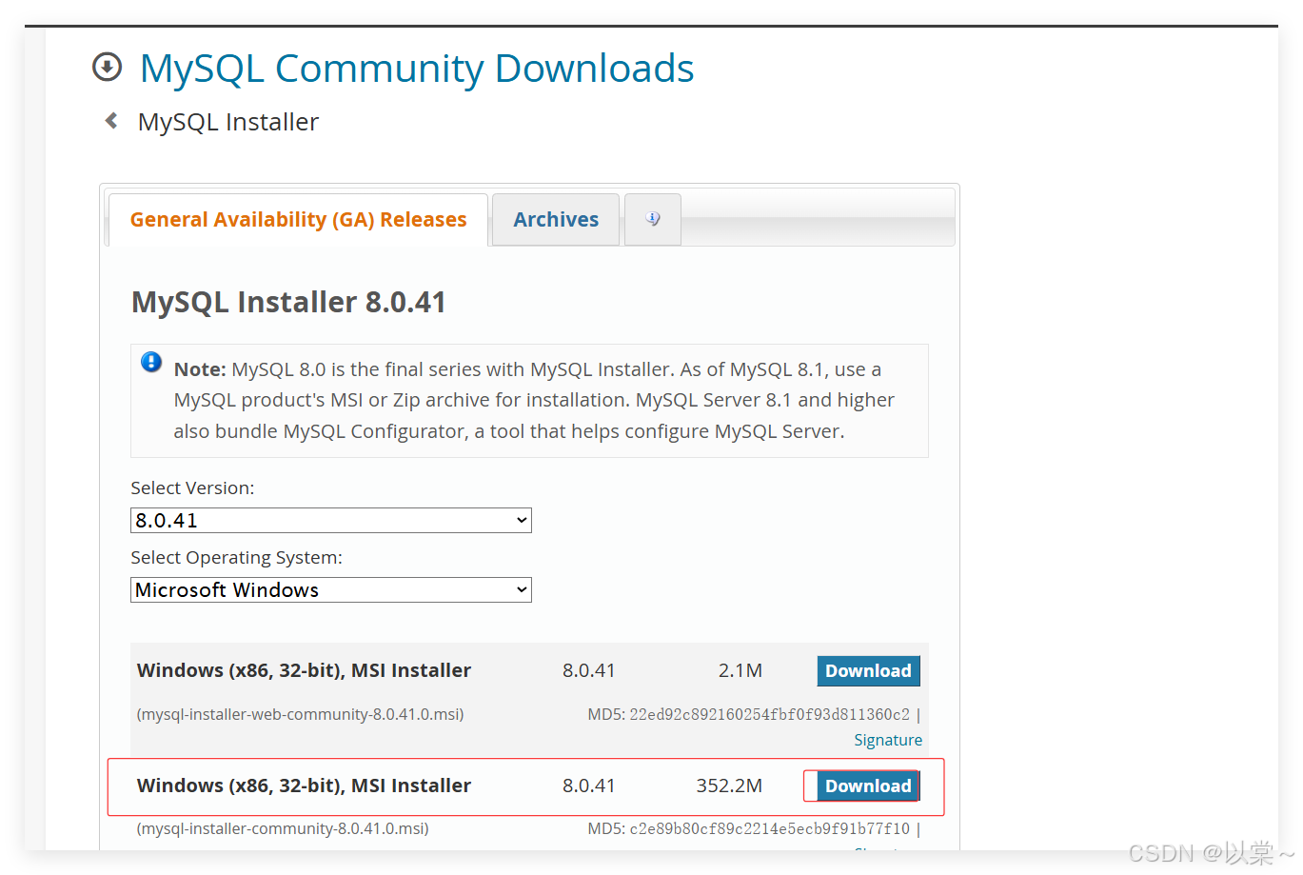
Task: Click the blue note info icon
Action: [x=151, y=362]
